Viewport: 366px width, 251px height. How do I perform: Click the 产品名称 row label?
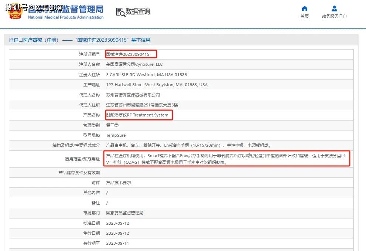pyautogui.click(x=92, y=115)
